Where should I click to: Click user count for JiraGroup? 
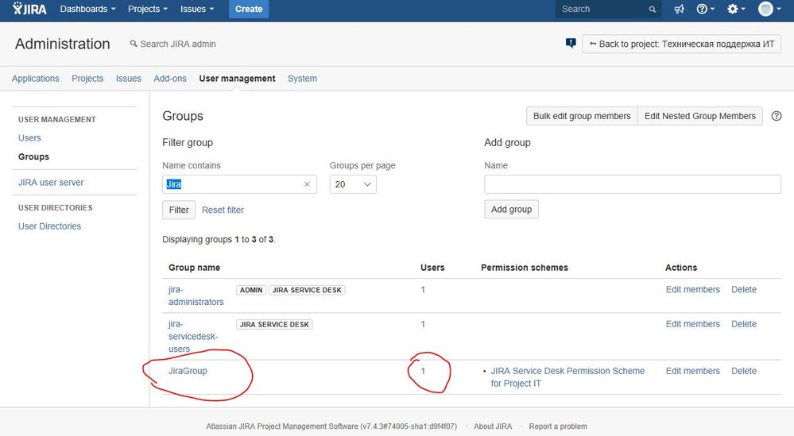click(423, 371)
